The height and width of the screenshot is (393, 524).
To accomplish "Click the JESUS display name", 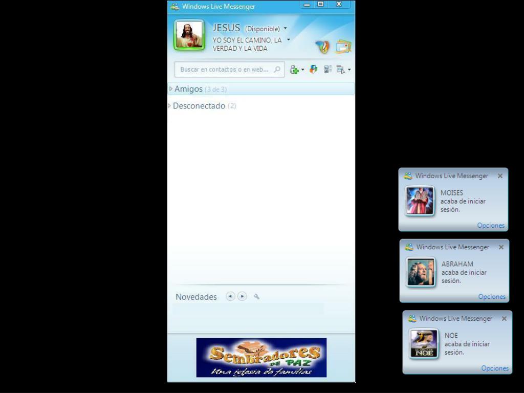I will 226,28.
